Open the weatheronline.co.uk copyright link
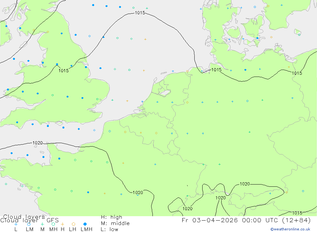 (290, 229)
